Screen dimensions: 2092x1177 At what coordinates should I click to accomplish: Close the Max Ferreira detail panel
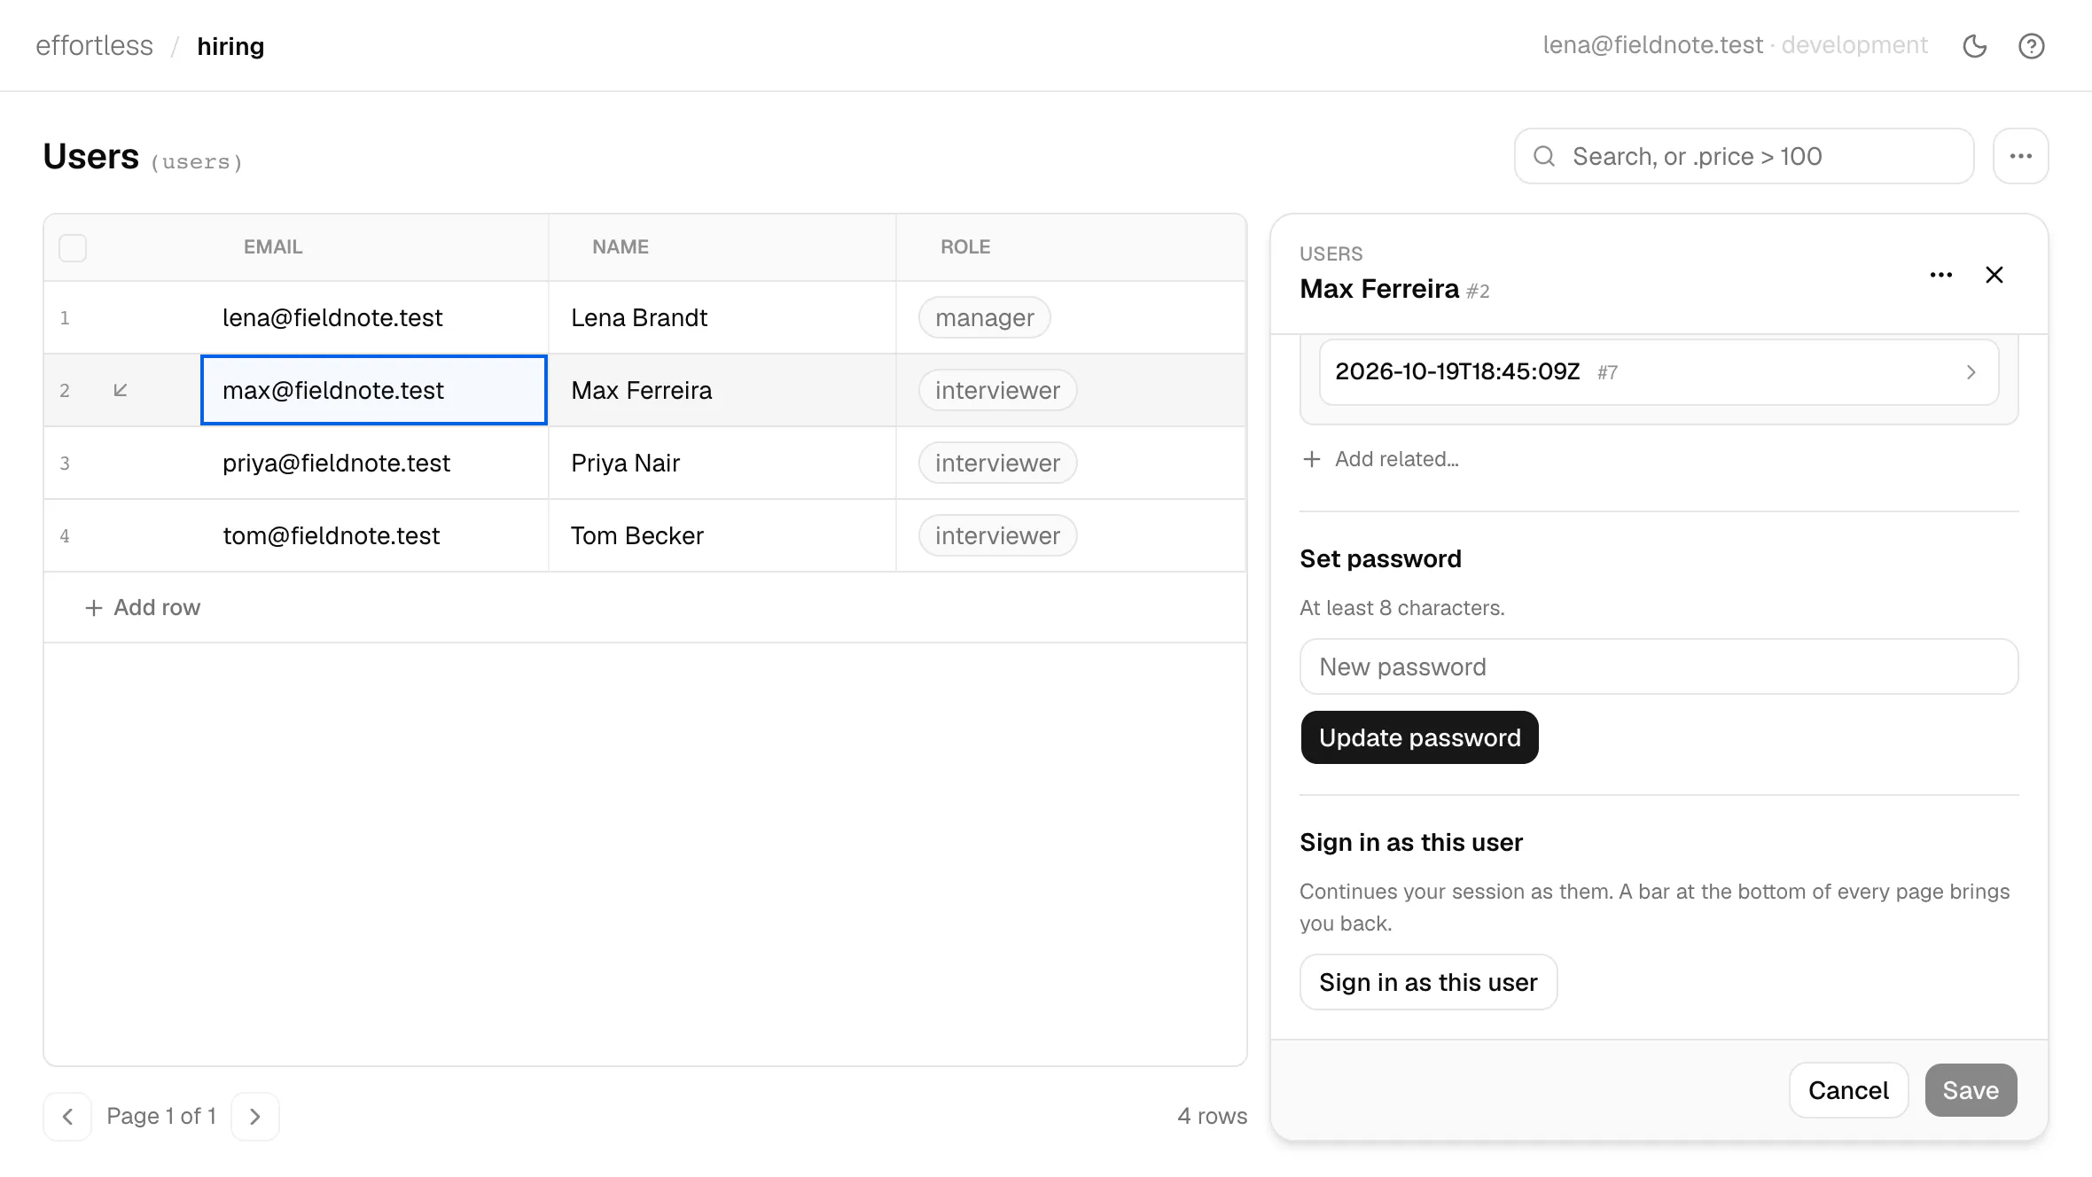point(1994,275)
